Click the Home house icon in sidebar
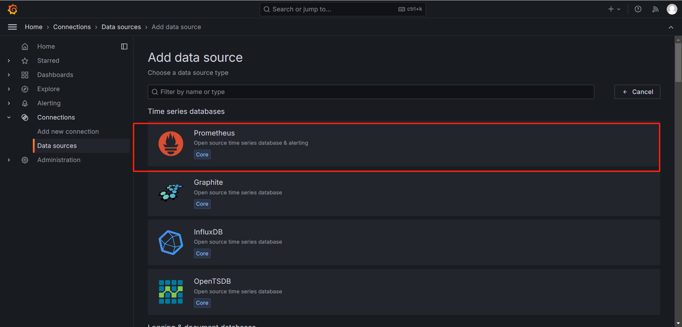The width and height of the screenshot is (682, 327). 25,46
